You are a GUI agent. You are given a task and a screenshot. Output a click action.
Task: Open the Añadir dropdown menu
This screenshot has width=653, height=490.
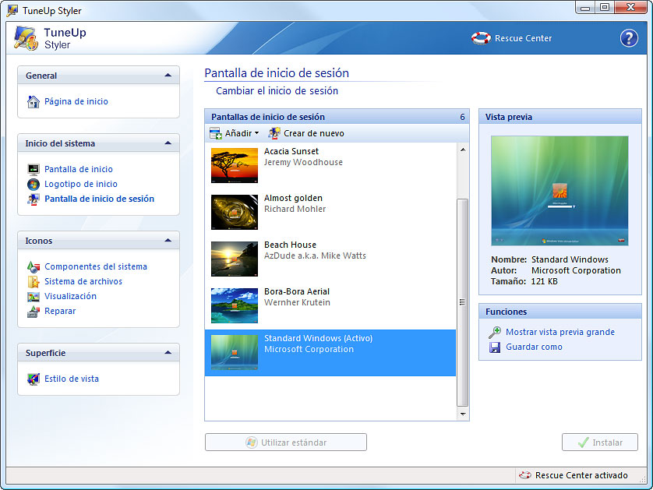(234, 133)
